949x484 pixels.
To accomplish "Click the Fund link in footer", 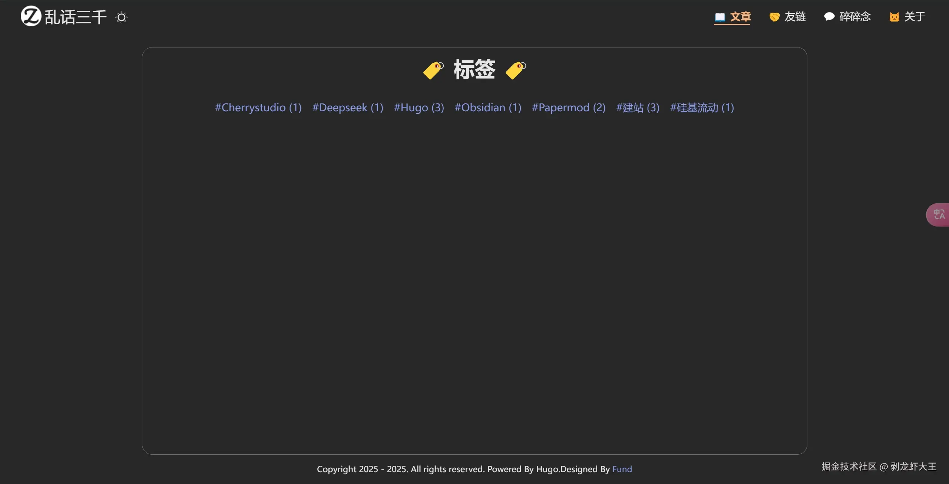I will [622, 469].
